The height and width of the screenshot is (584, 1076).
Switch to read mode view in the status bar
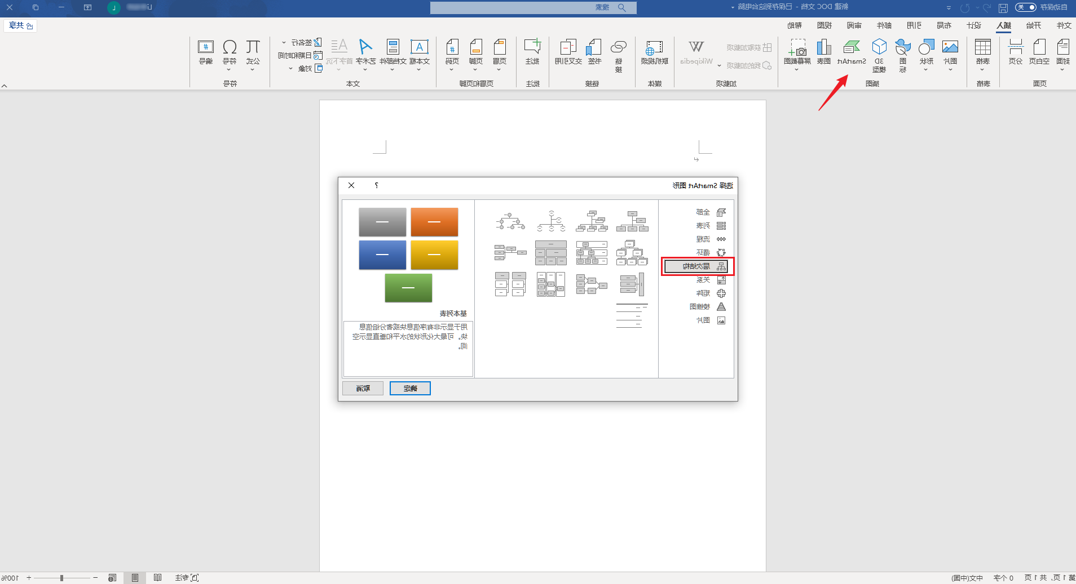(x=157, y=578)
